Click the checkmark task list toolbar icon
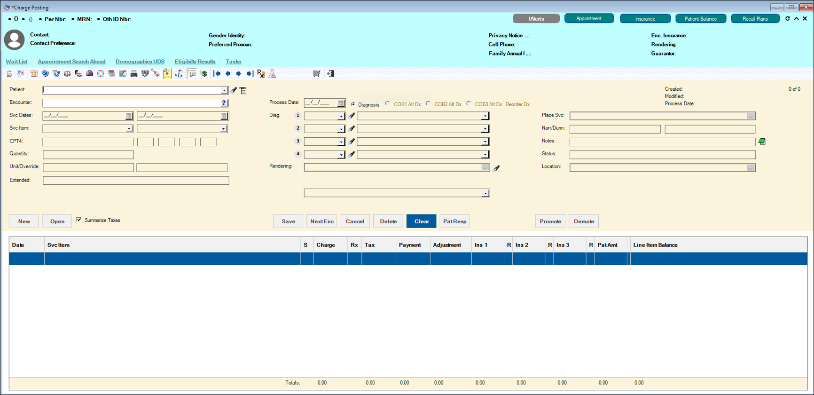The width and height of the screenshot is (814, 395). 123,73
